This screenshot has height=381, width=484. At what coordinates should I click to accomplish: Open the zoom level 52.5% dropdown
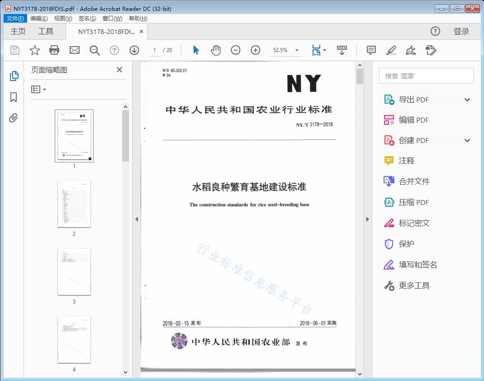coord(297,50)
